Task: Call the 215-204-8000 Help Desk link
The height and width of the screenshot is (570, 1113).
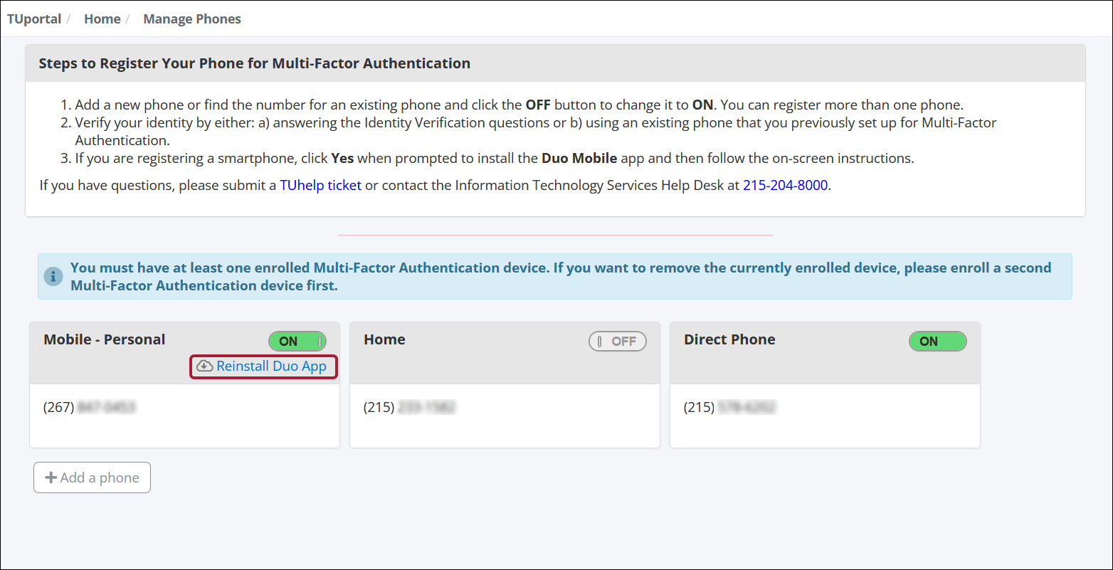Action: pos(786,184)
